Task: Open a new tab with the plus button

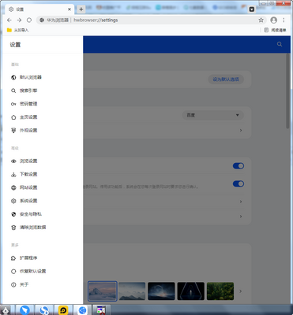Action: click(x=81, y=9)
